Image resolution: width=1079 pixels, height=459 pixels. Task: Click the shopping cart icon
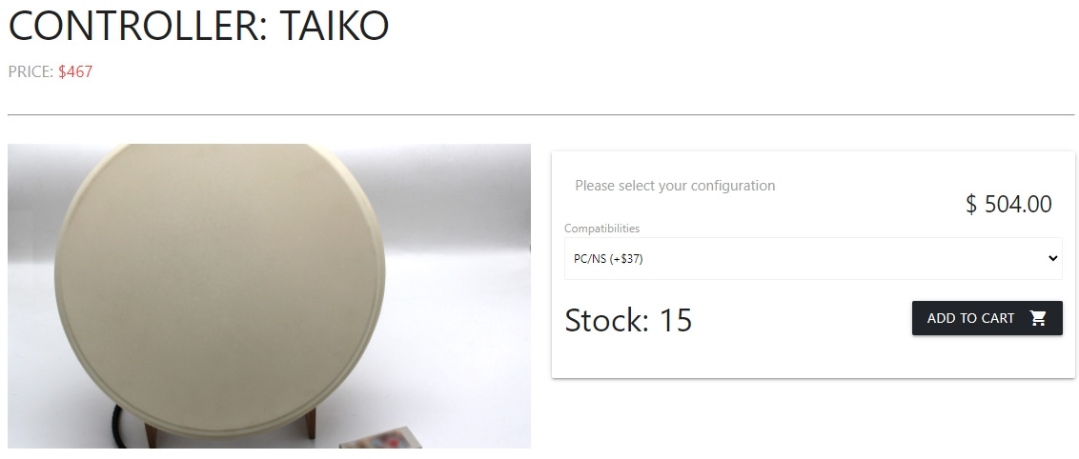pyautogui.click(x=1038, y=318)
